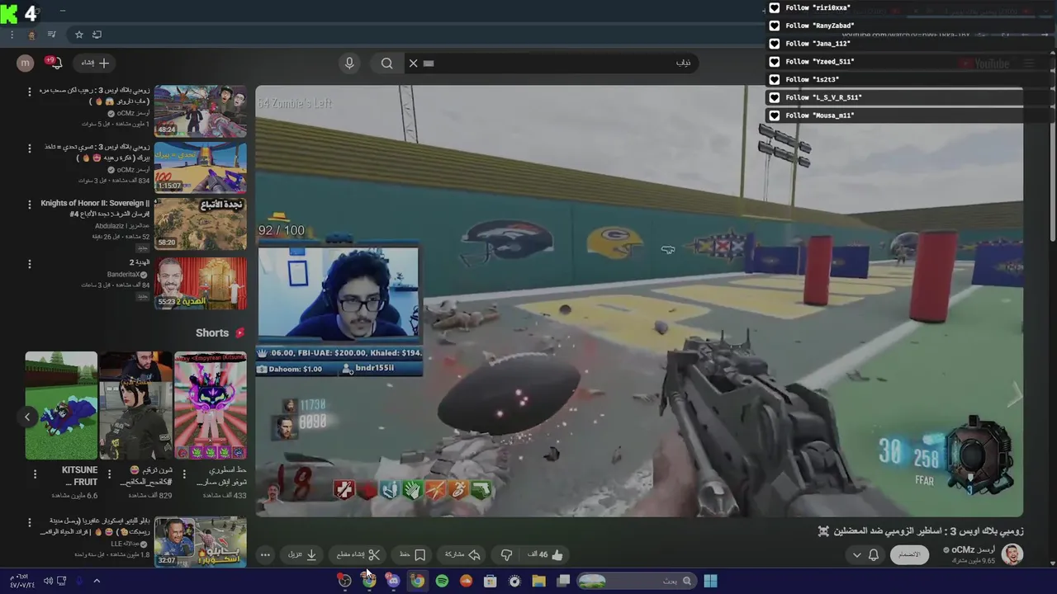Open the 48:24 zombie video thumbnail

pos(200,111)
